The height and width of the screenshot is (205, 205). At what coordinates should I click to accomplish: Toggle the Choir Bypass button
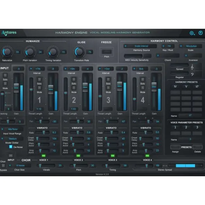pos(3,165)
